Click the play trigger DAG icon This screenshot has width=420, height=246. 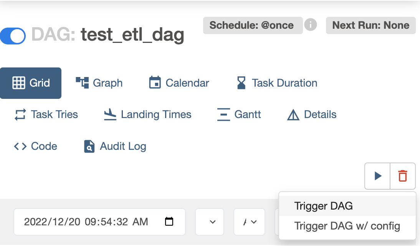point(377,176)
